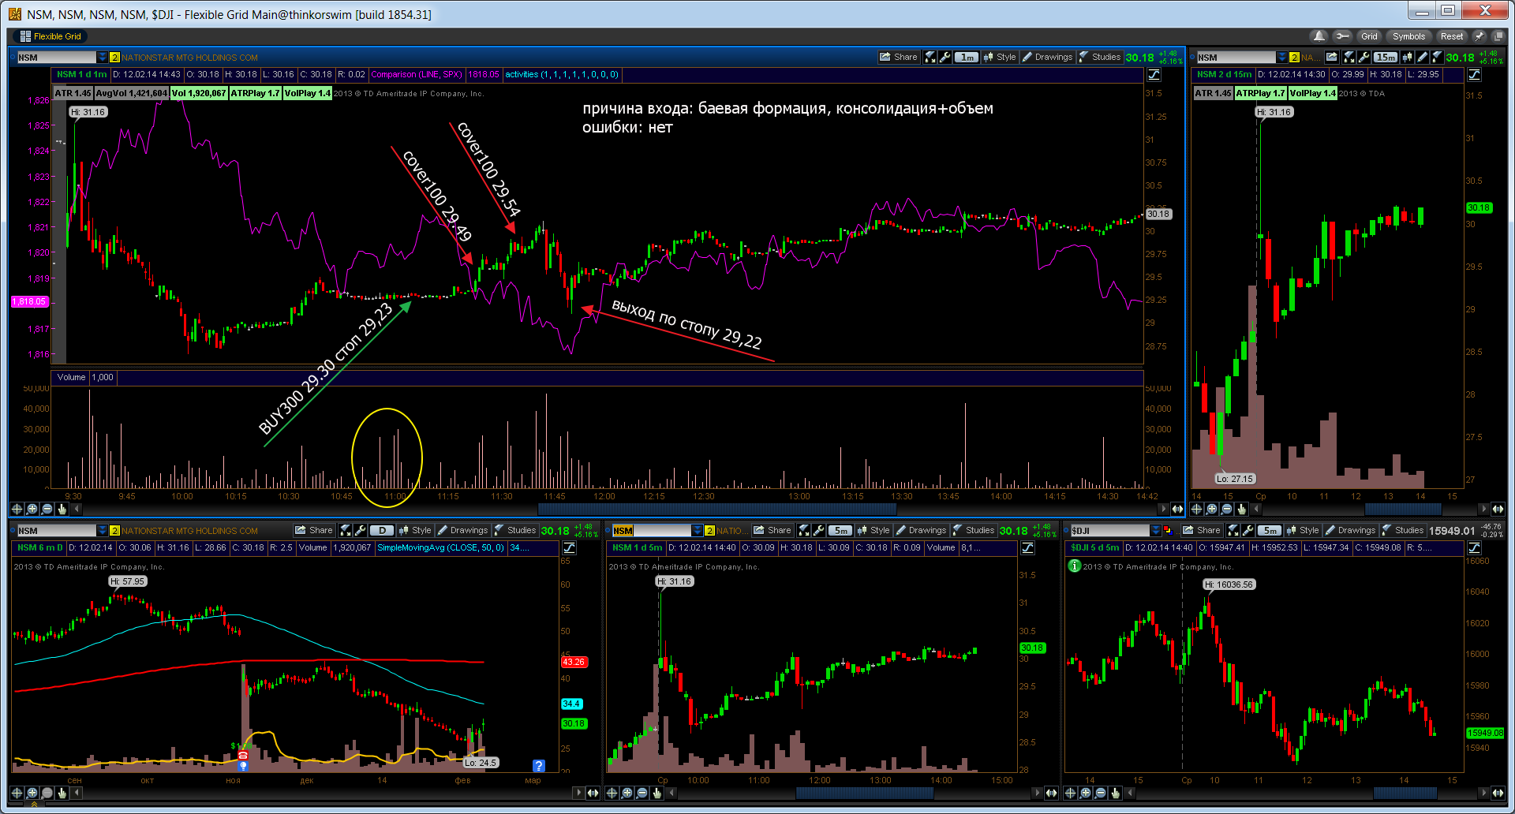This screenshot has height=814, width=1515.
Task: Click the Grid button
Action: point(1369,36)
